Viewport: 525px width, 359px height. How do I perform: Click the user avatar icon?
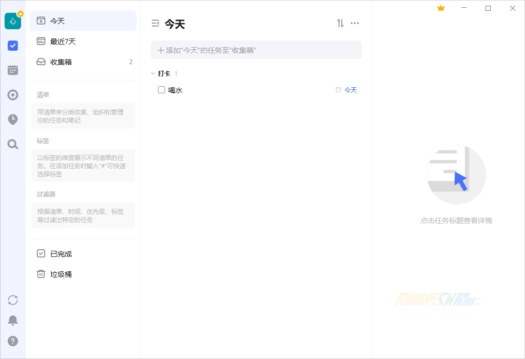13,21
